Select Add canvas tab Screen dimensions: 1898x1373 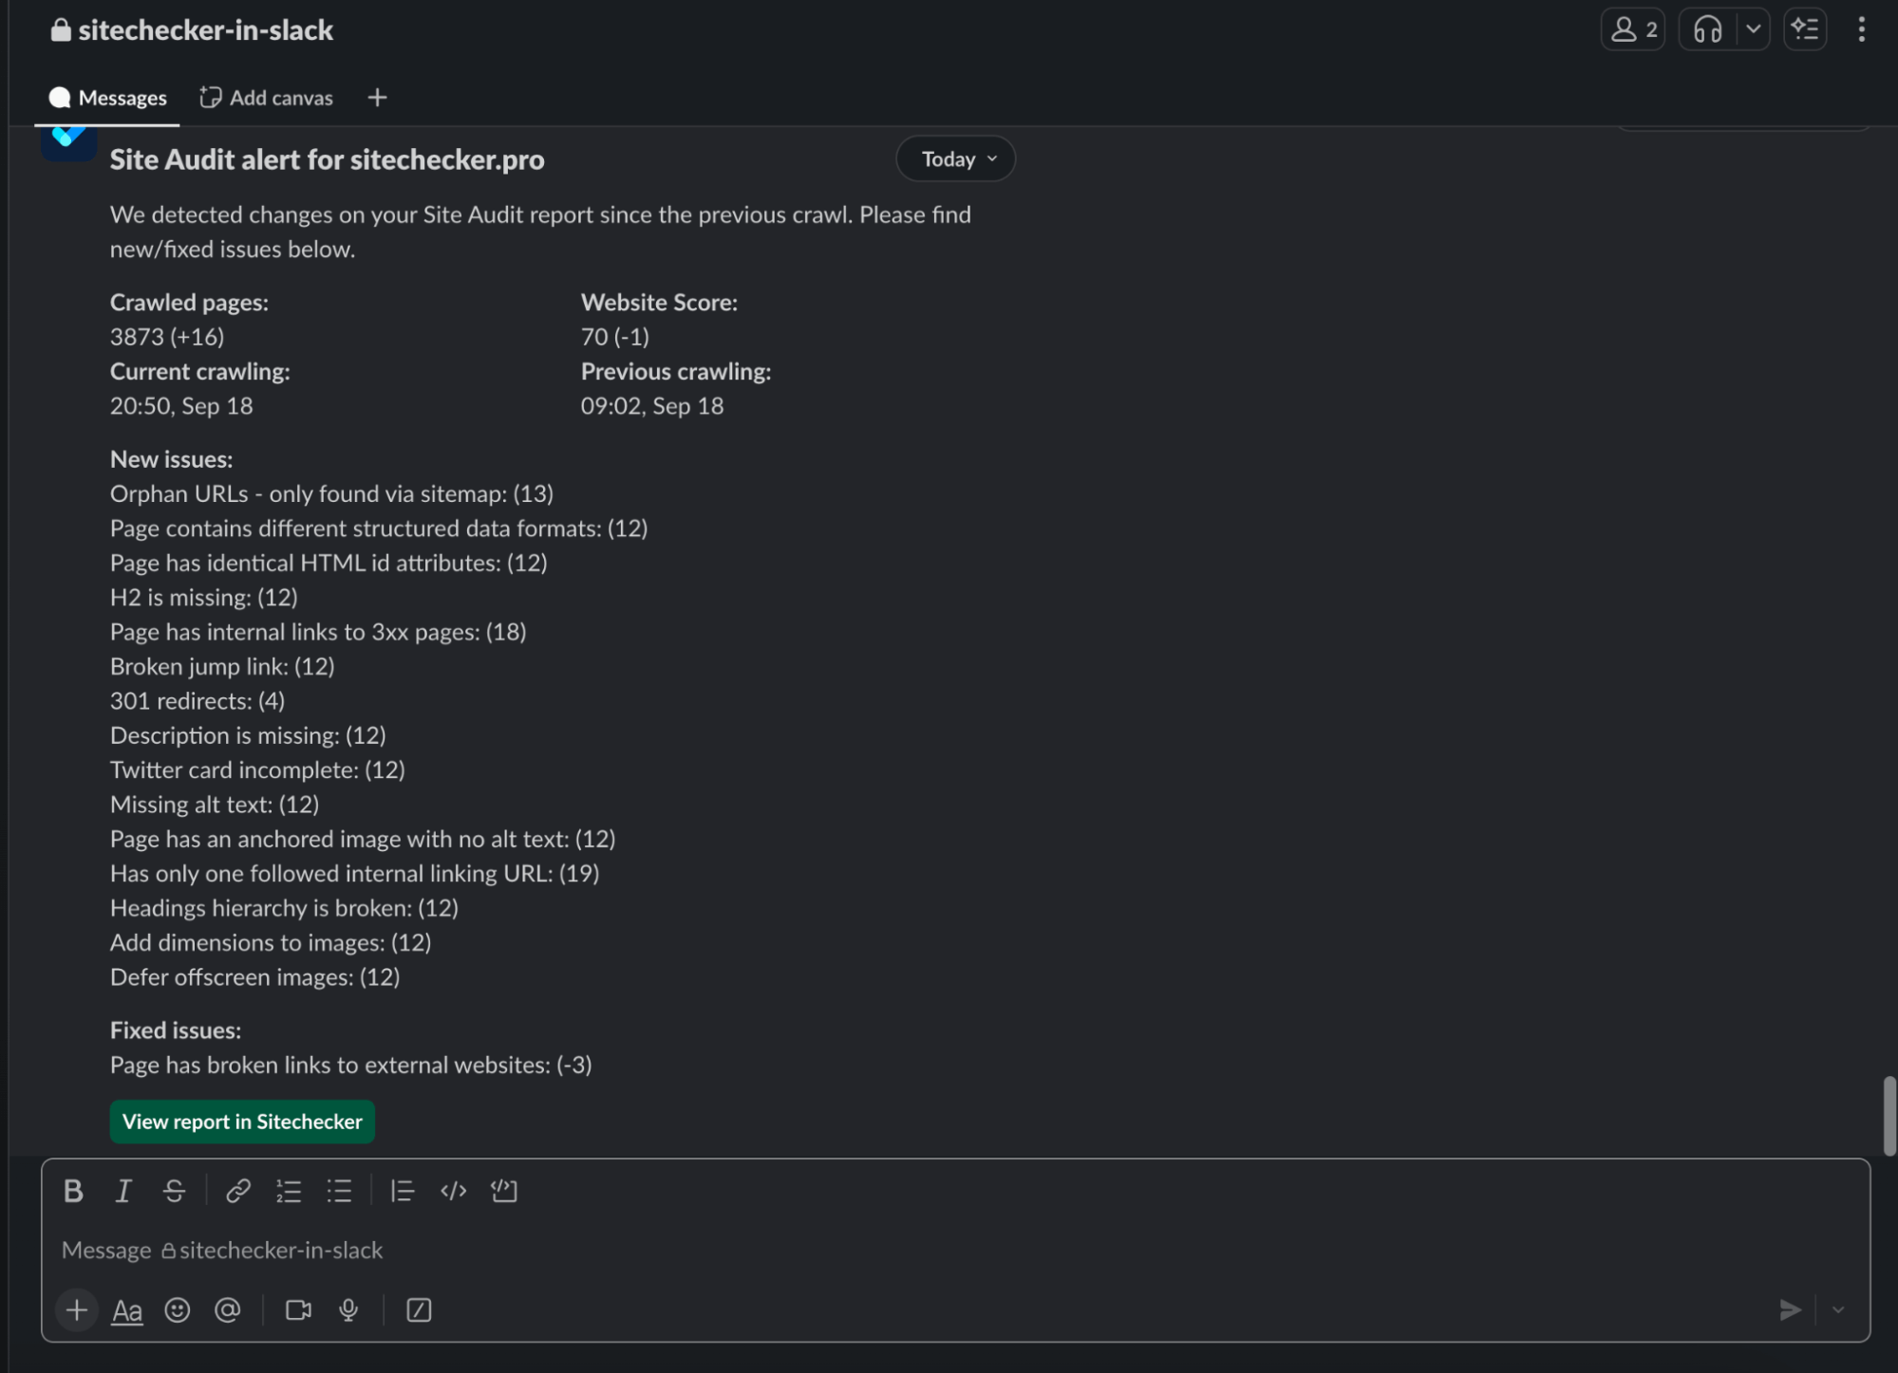click(x=267, y=98)
